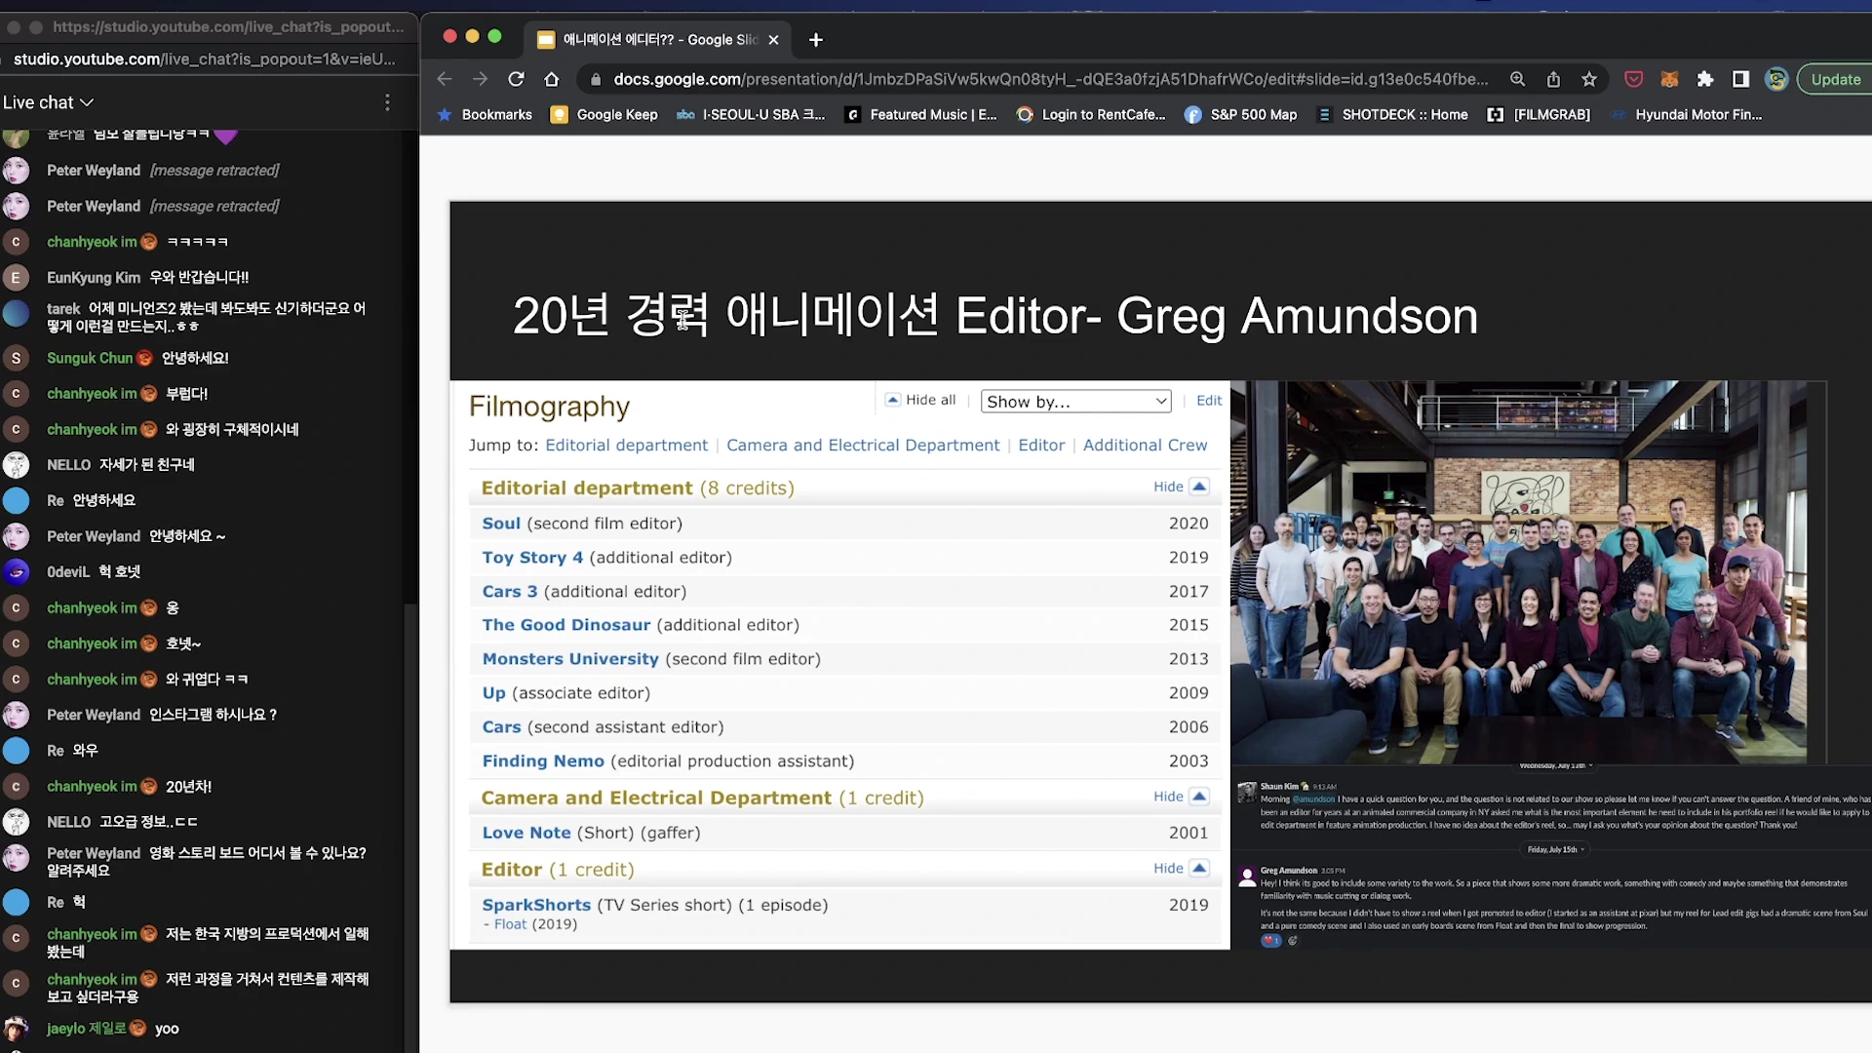Open the Bookmarks folder in bookmarks bar
Viewport: 1872px width, 1053px height.
[x=485, y=114]
